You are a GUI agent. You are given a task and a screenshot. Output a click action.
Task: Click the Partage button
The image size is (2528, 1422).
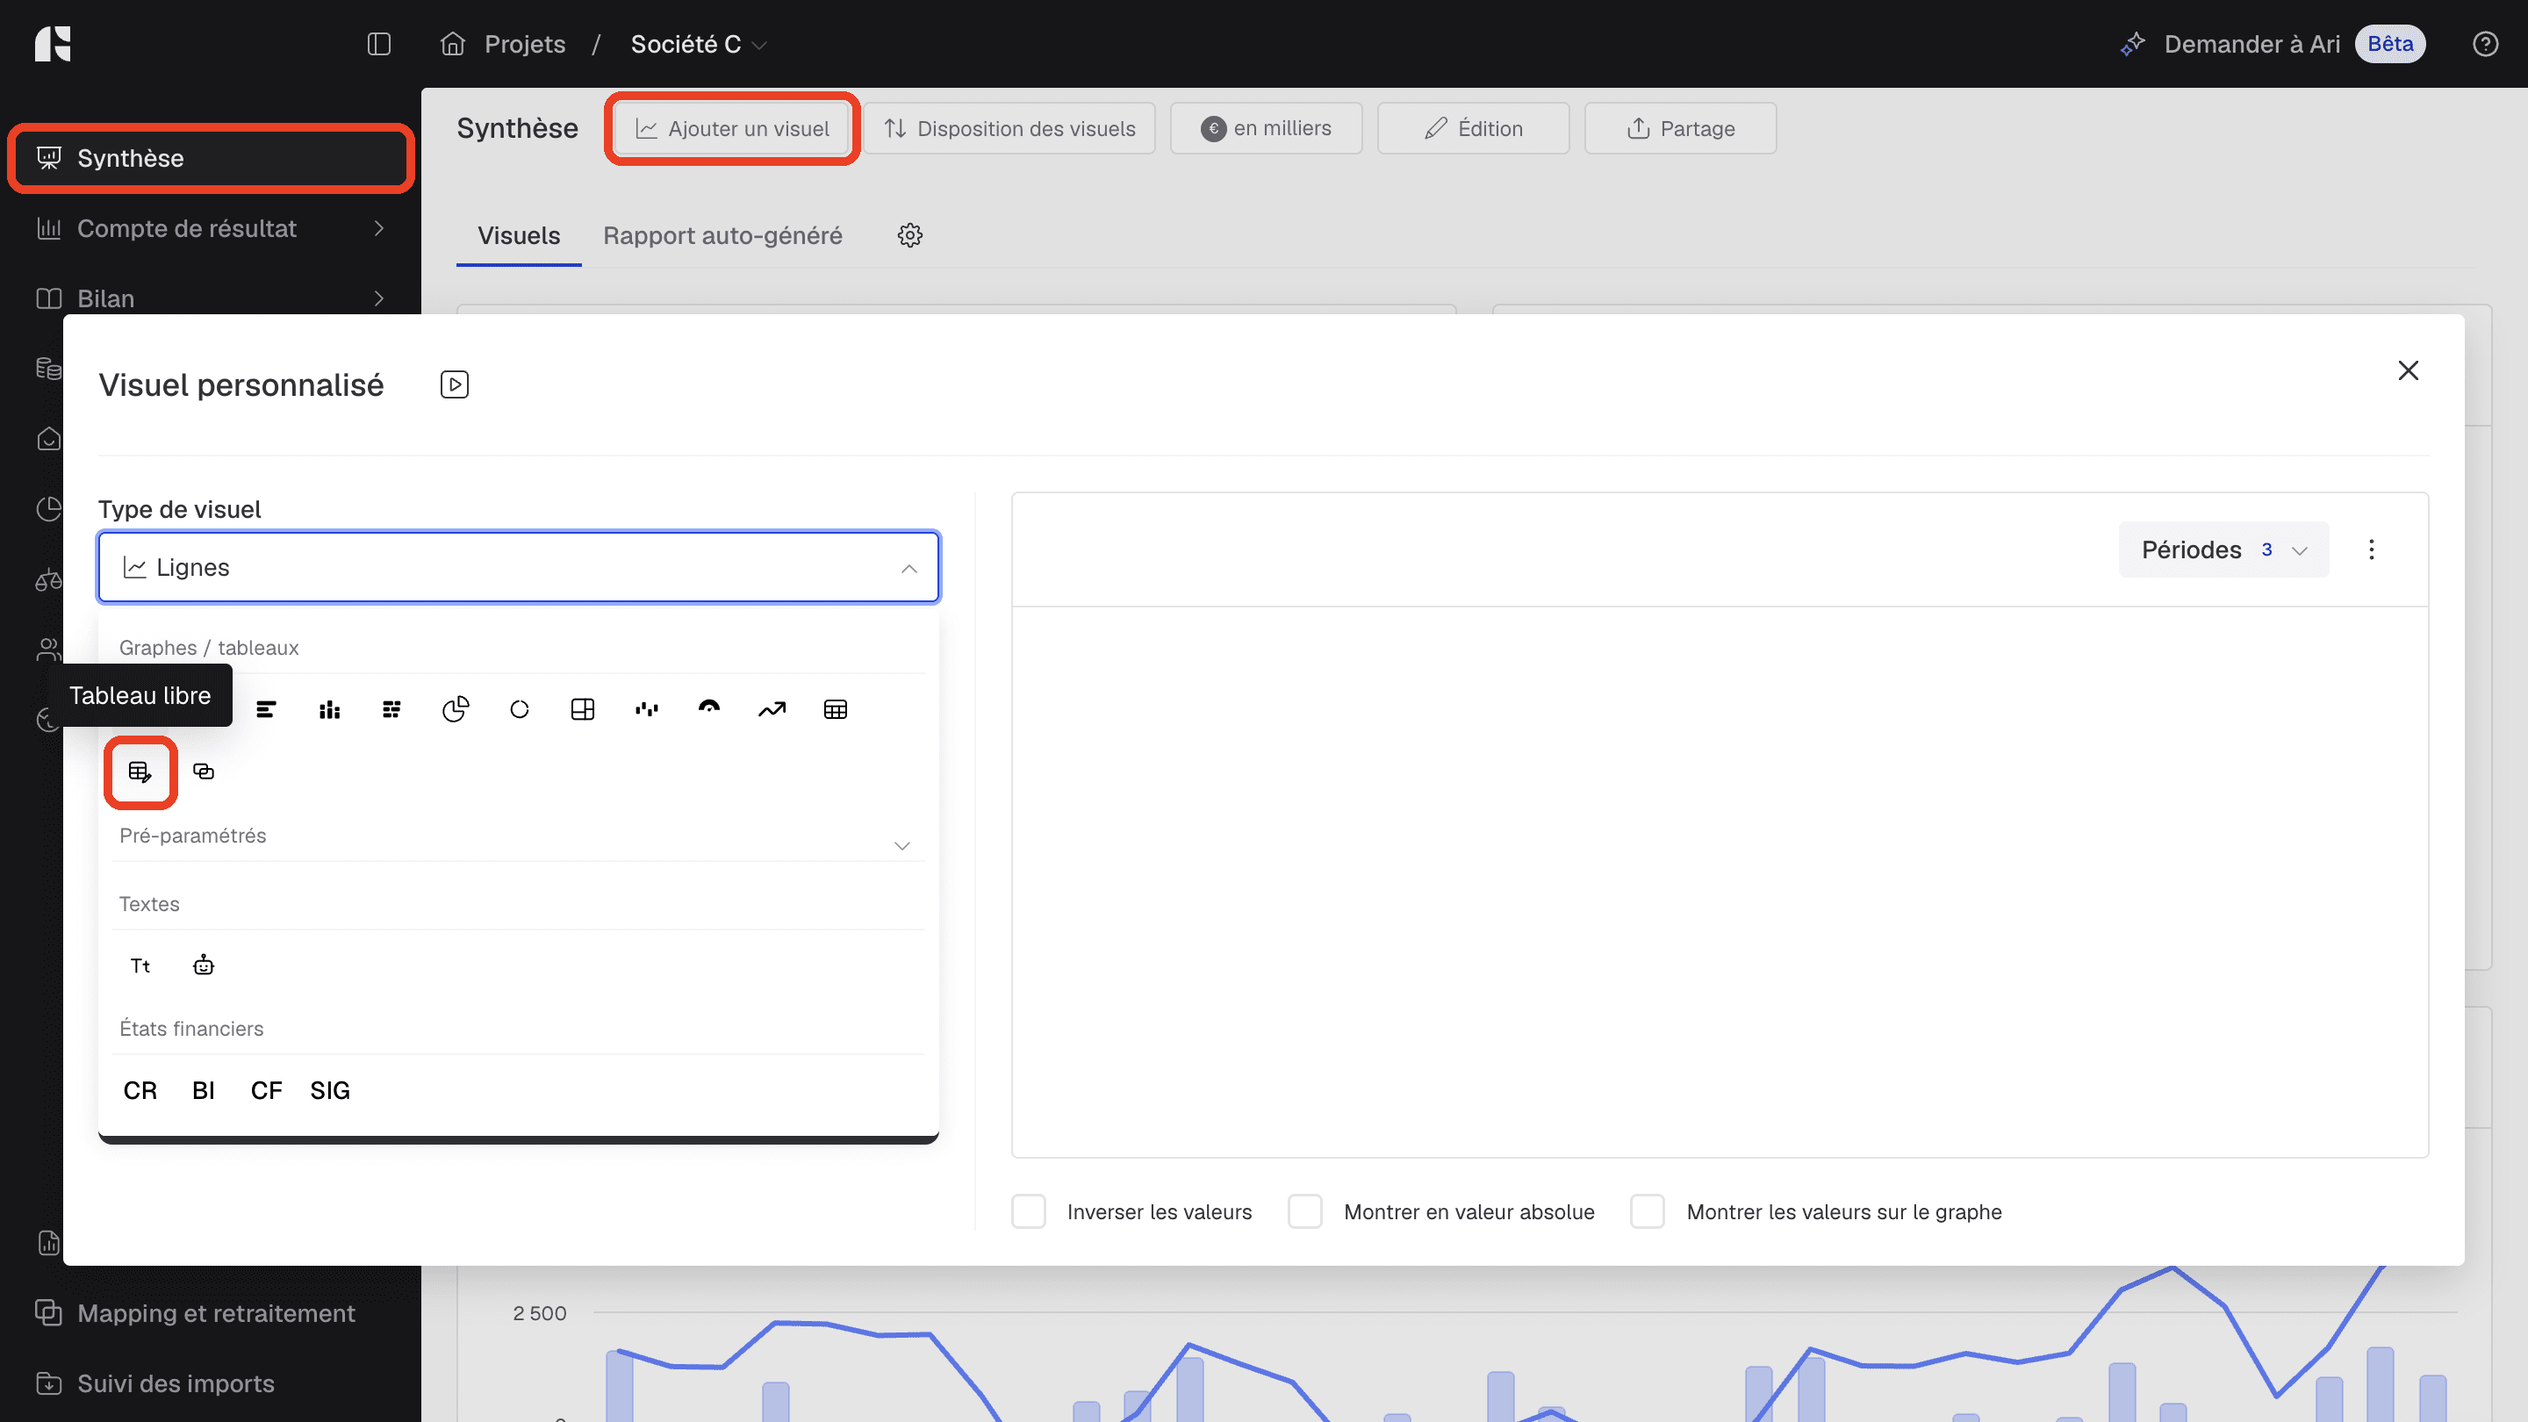pyautogui.click(x=1680, y=128)
